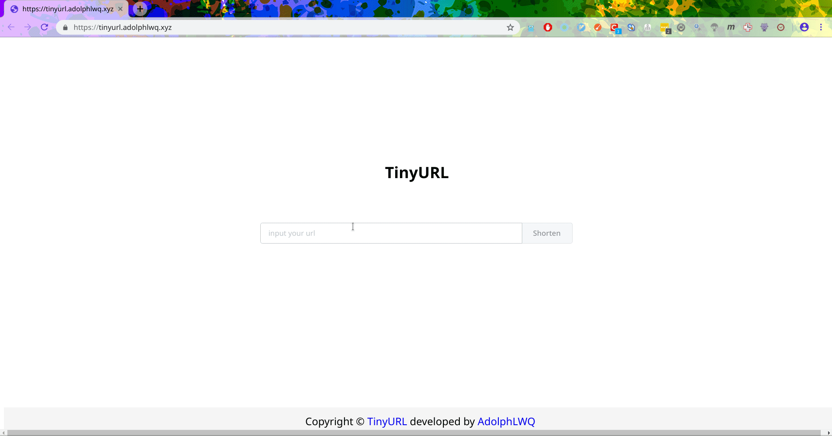Open the dark-red round clock extension icon

pyautogui.click(x=781, y=27)
